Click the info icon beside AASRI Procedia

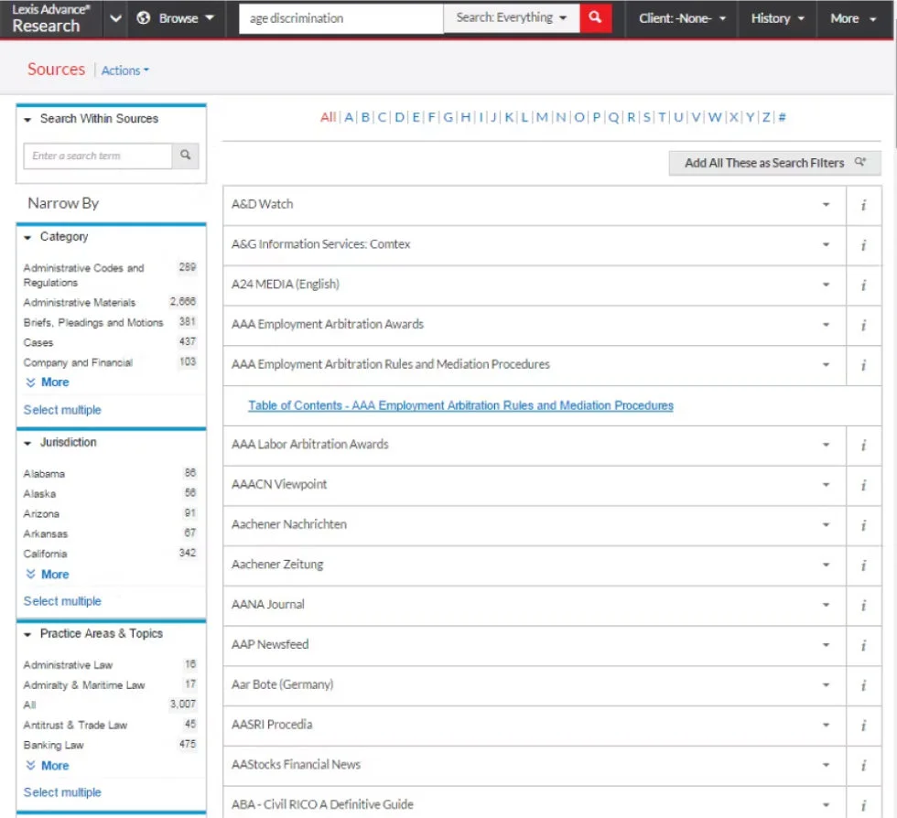tap(863, 724)
